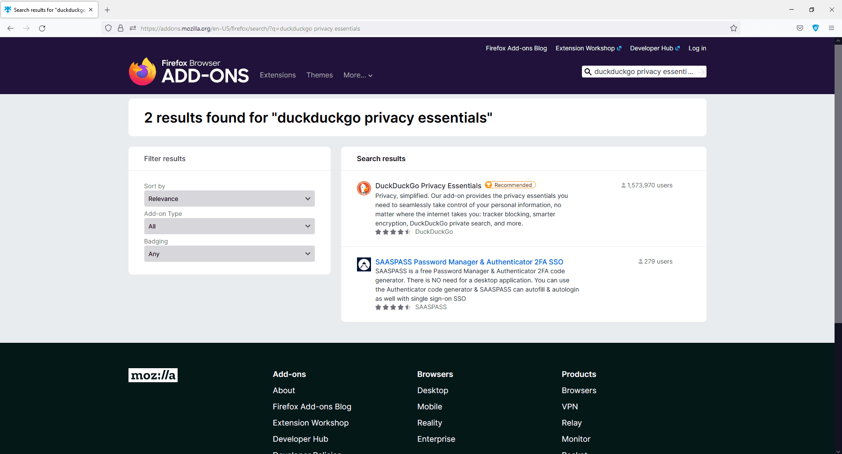Open the Mobile browsers link

[x=430, y=407]
